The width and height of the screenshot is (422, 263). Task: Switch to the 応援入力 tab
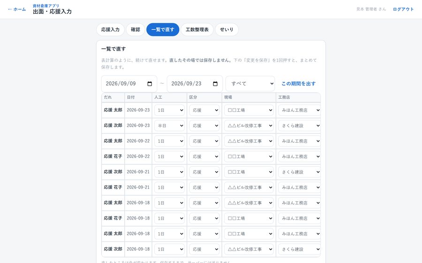(x=110, y=29)
